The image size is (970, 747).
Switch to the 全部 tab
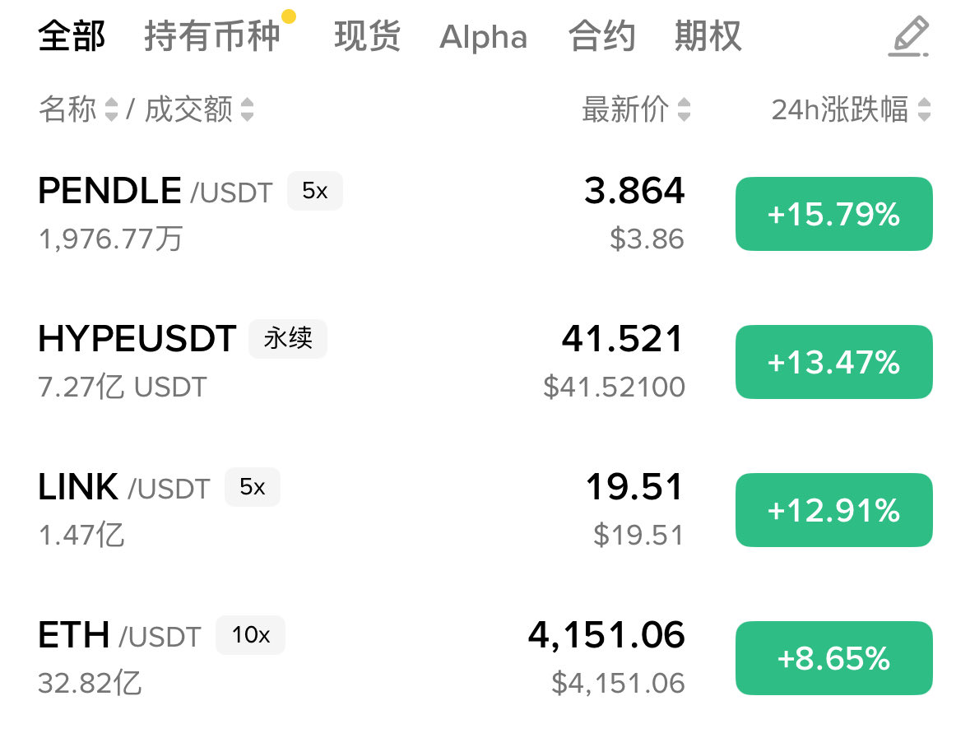(x=72, y=37)
